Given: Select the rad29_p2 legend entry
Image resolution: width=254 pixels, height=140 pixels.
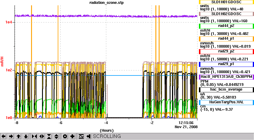Looking at the screenshot, I should coord(226,52).
